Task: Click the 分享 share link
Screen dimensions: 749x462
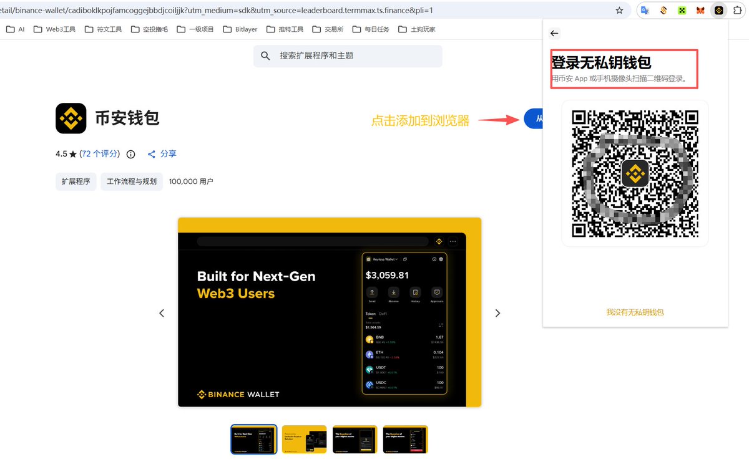Action: pos(169,154)
